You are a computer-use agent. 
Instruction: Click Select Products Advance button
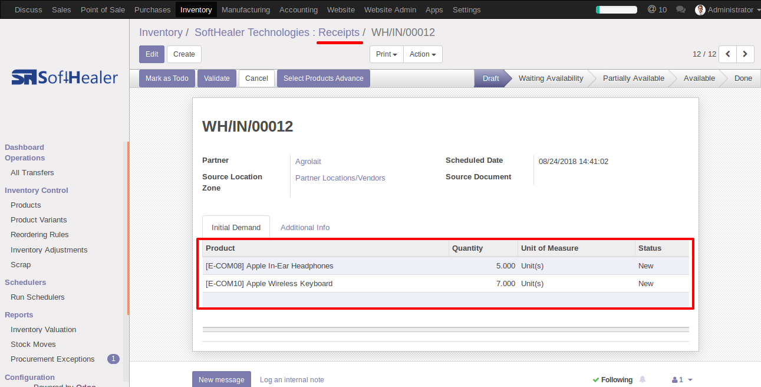(324, 78)
